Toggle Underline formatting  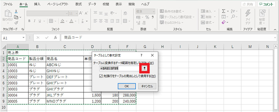[40, 21]
